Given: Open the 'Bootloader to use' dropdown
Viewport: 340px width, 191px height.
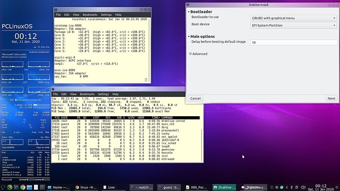Looking at the screenshot, I should point(293,18).
